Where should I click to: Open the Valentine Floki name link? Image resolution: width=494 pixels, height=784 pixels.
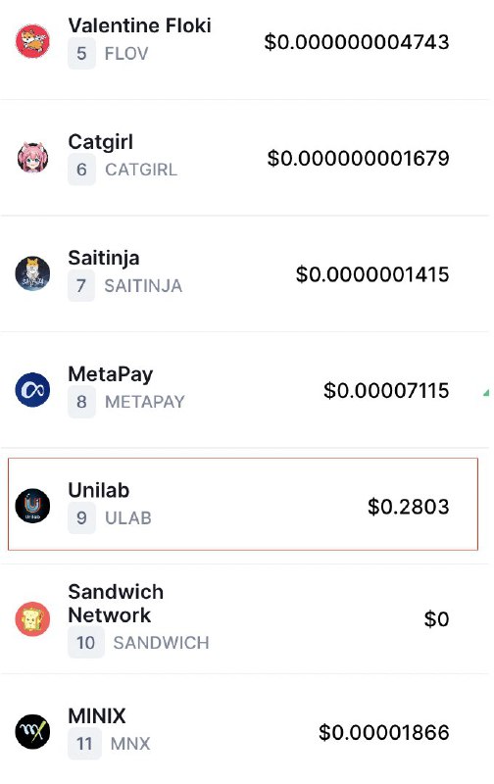139,25
